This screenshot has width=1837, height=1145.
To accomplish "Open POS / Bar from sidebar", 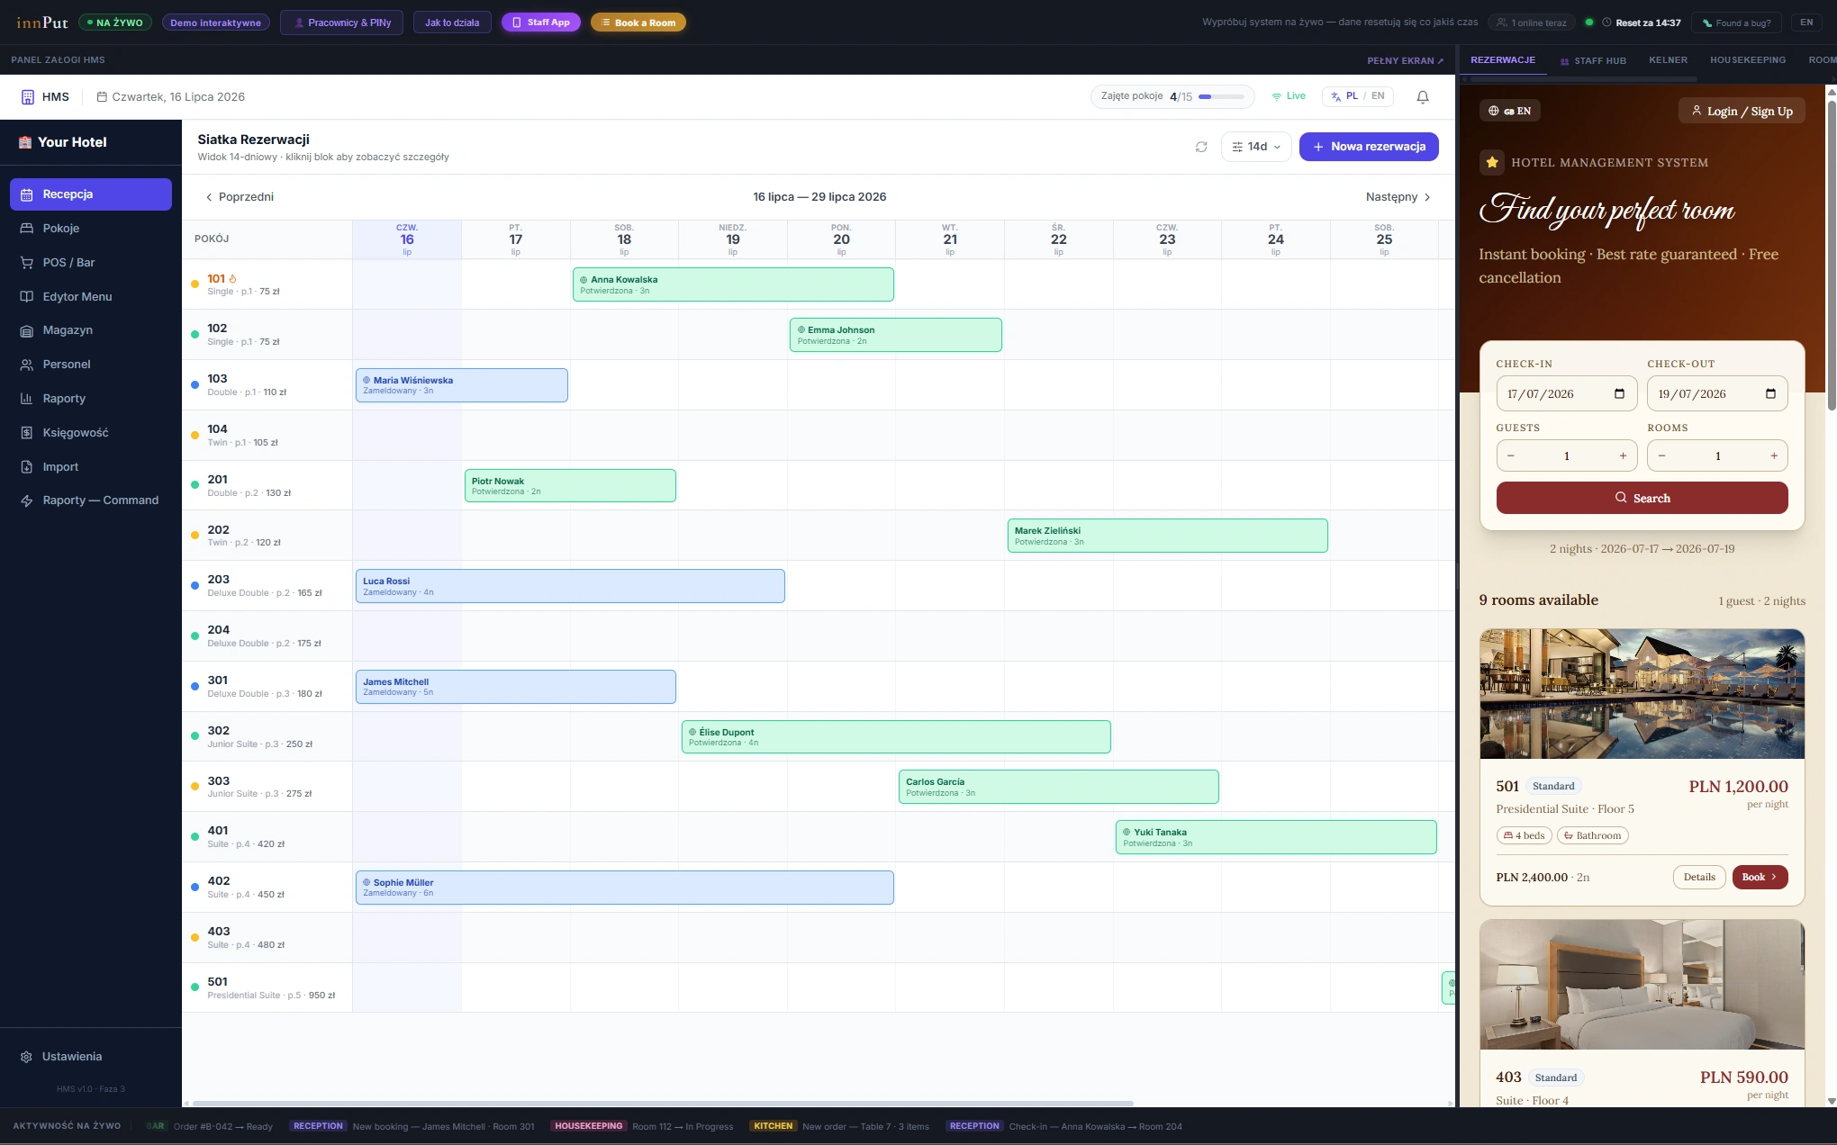I will (x=91, y=263).
